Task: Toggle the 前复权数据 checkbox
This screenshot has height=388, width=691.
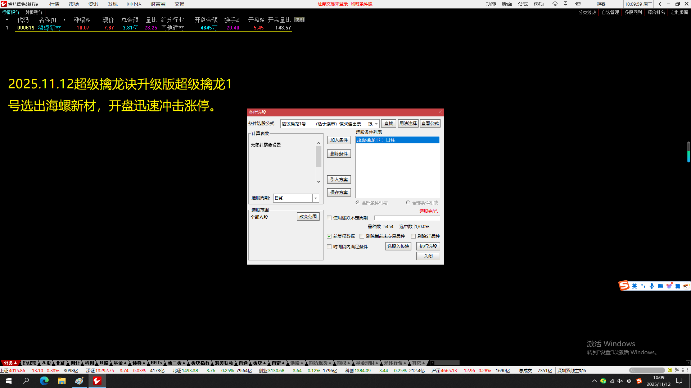Action: tap(329, 236)
